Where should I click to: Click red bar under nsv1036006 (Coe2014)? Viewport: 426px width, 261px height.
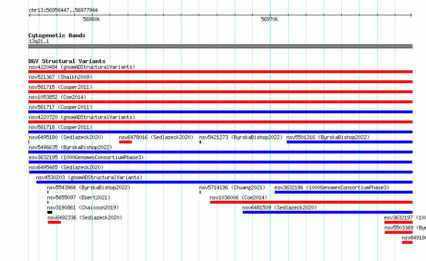[311, 202]
